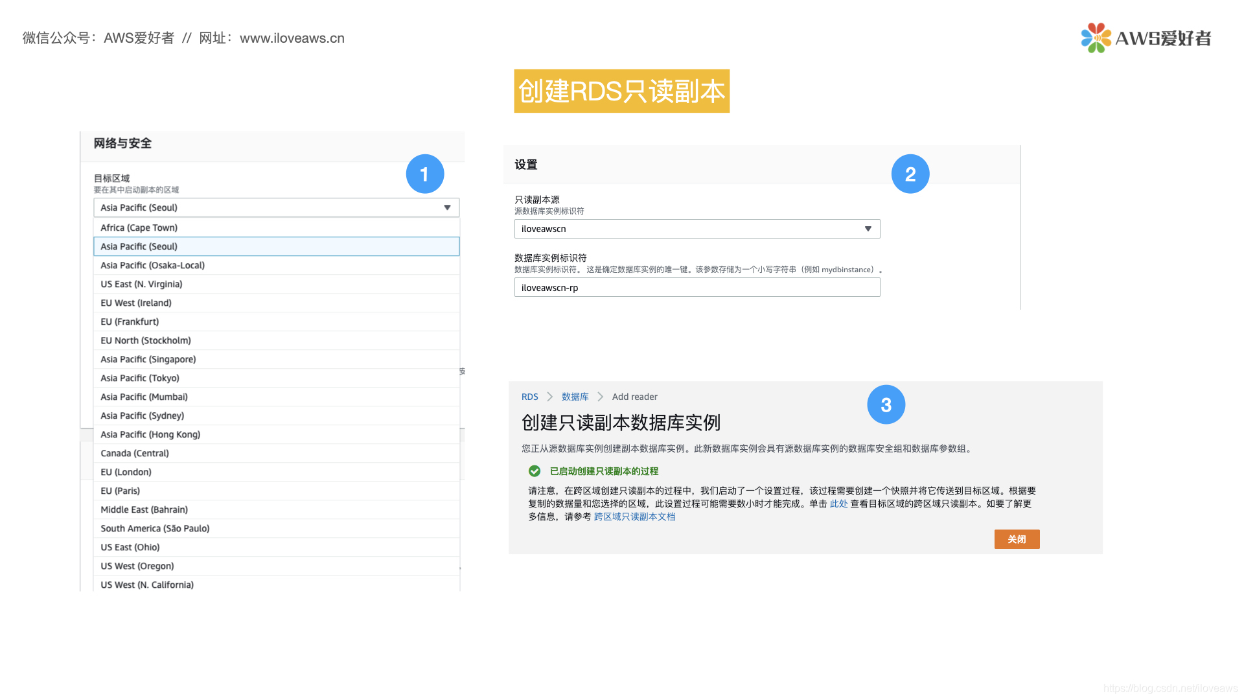Choose US West (Oregon) region
The height and width of the screenshot is (700, 1244).
137,566
